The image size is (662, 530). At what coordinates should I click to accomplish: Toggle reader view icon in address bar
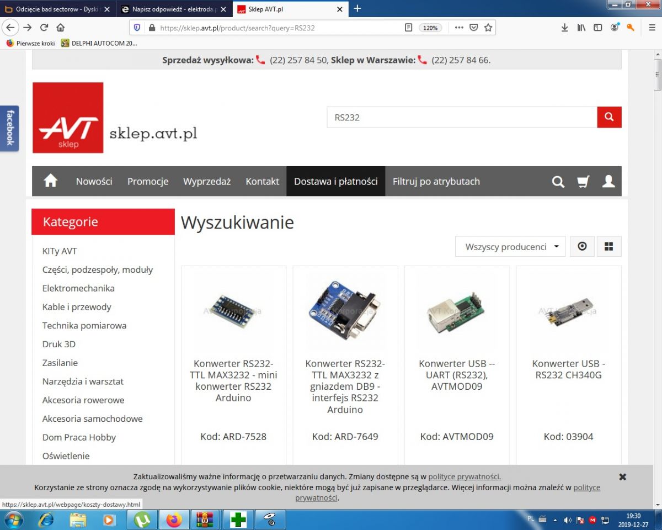408,28
